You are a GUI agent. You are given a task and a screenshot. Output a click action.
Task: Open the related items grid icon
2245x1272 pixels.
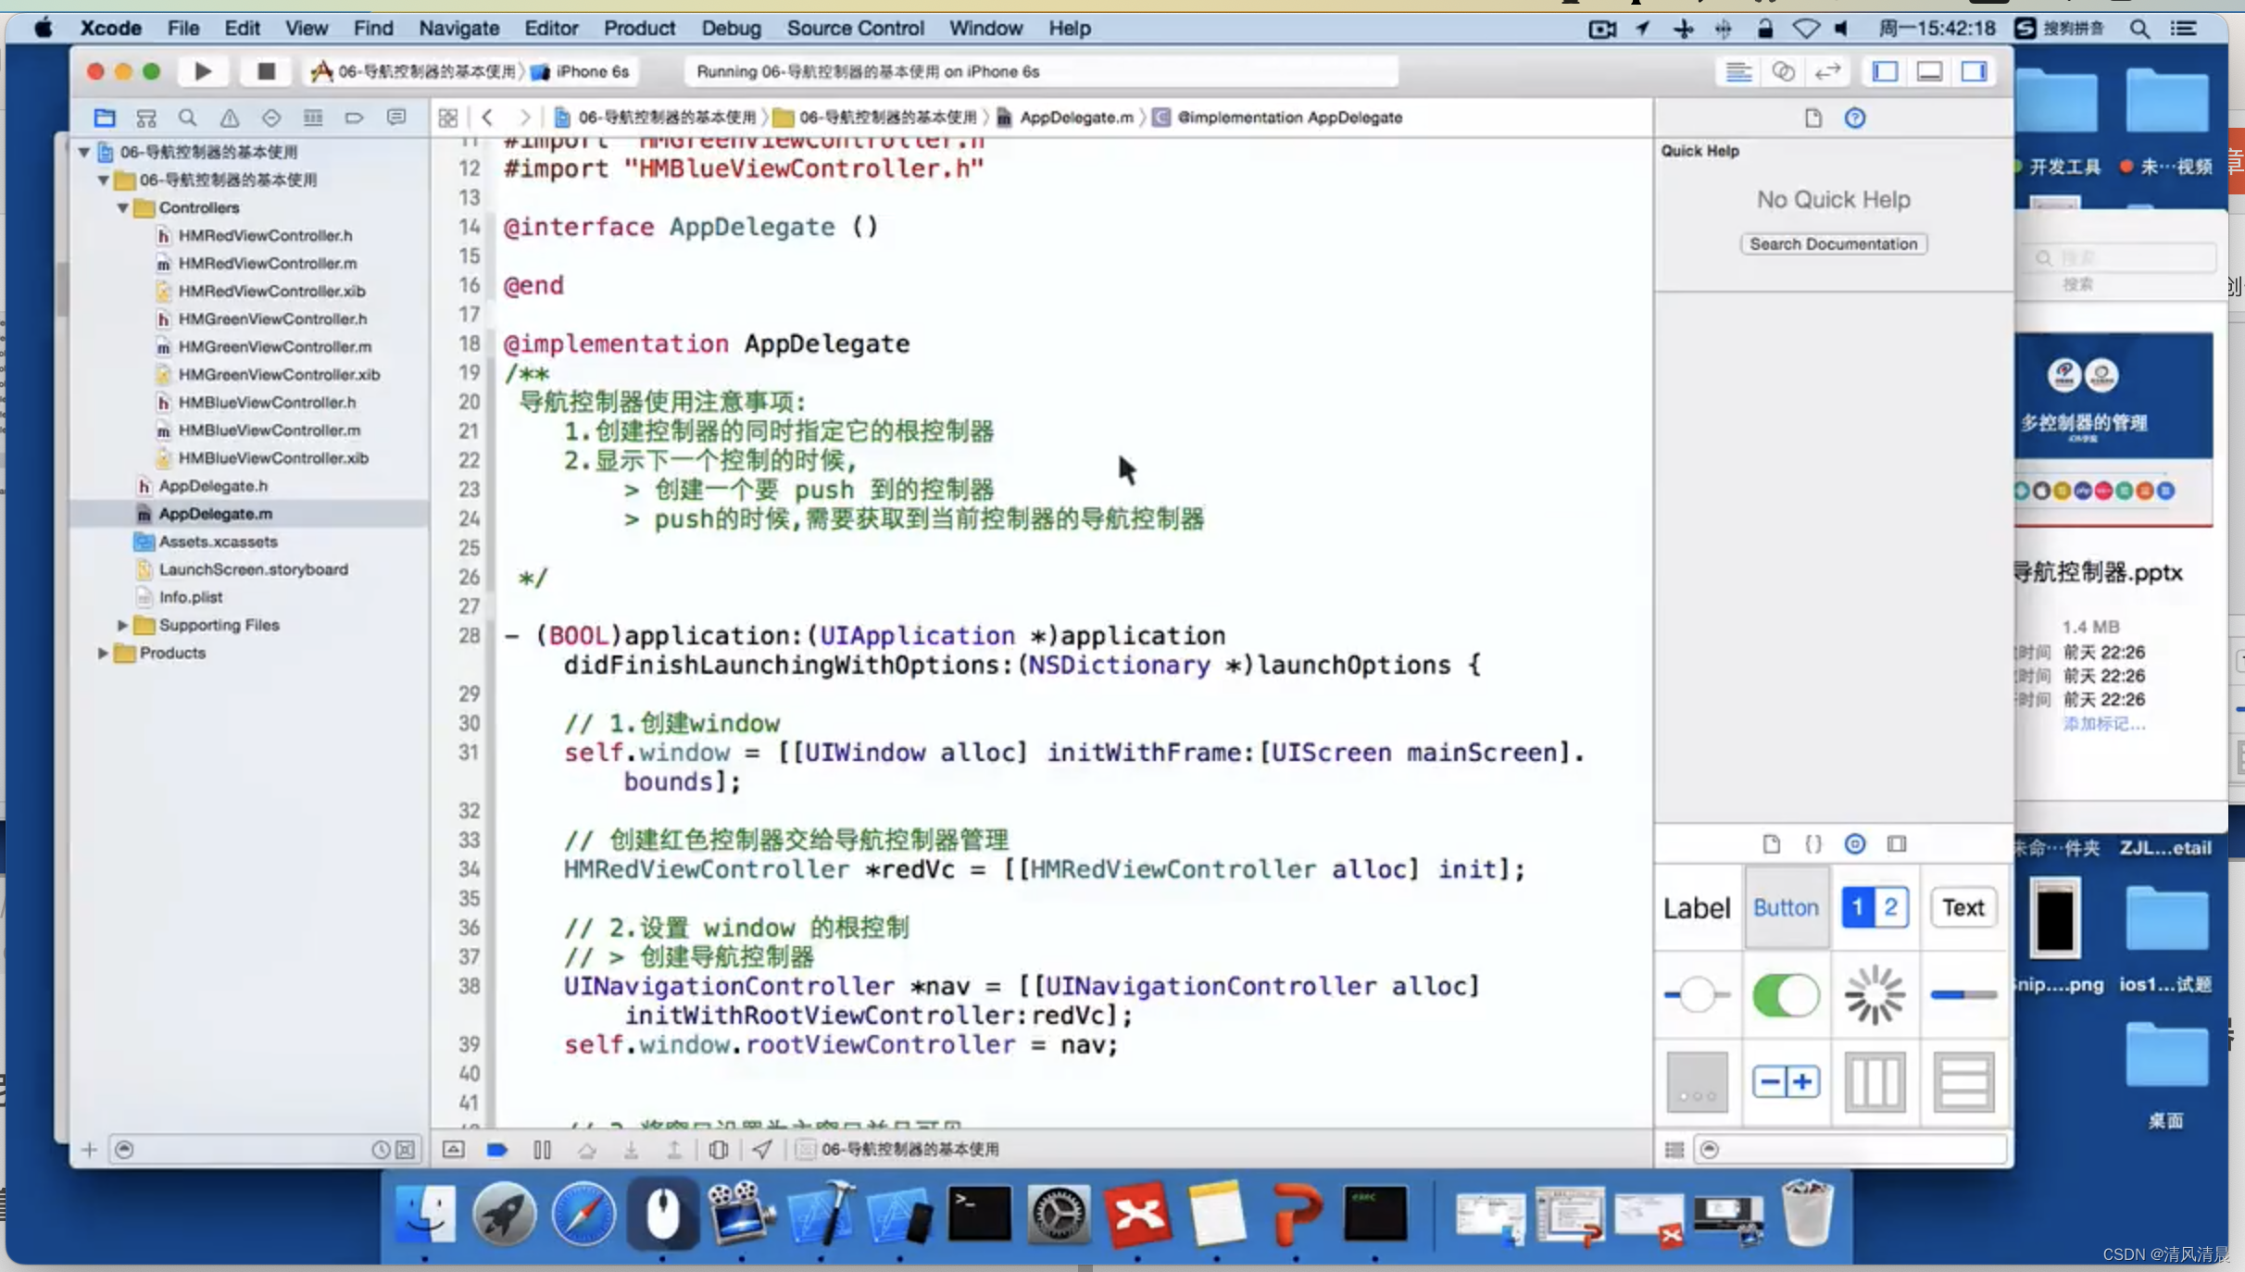(448, 118)
